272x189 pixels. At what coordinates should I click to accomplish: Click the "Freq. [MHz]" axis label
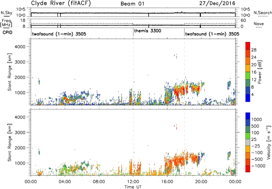click(6, 23)
